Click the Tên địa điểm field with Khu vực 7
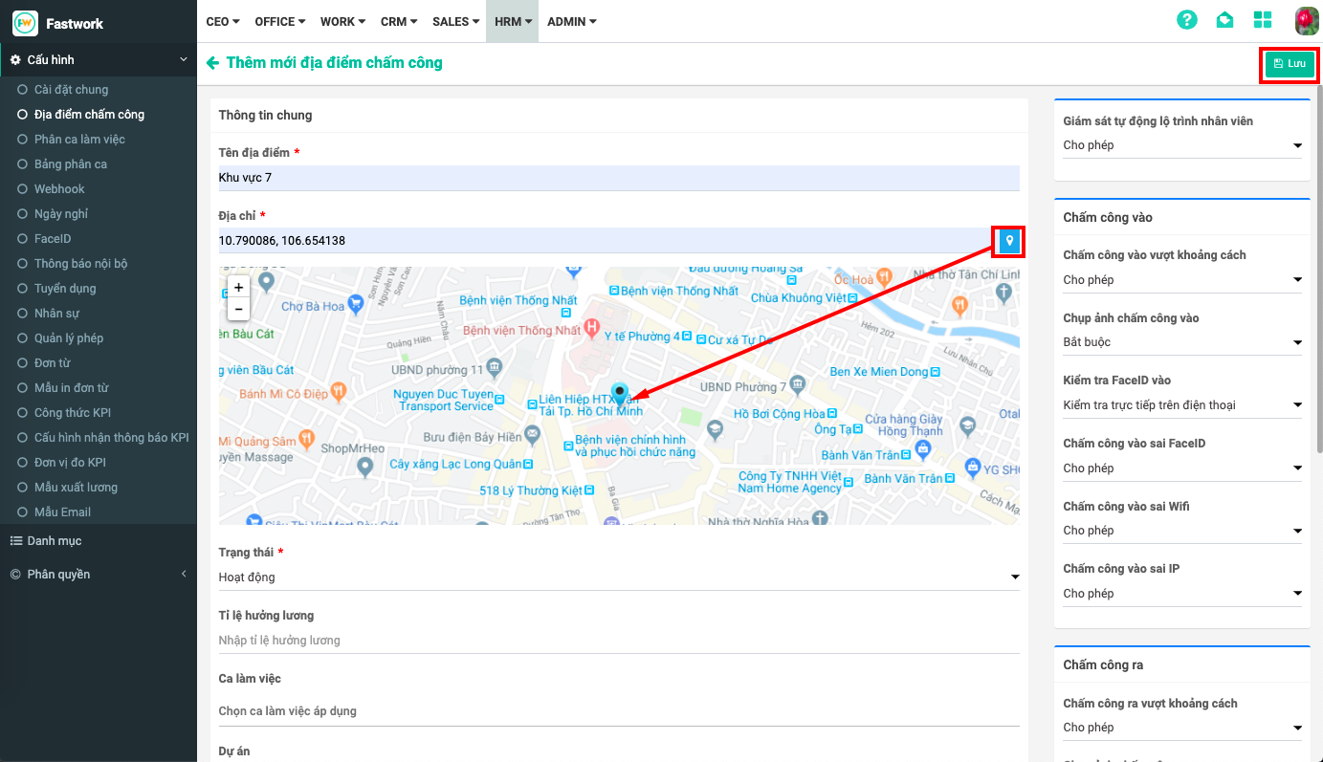The width and height of the screenshot is (1323, 762). tap(619, 178)
